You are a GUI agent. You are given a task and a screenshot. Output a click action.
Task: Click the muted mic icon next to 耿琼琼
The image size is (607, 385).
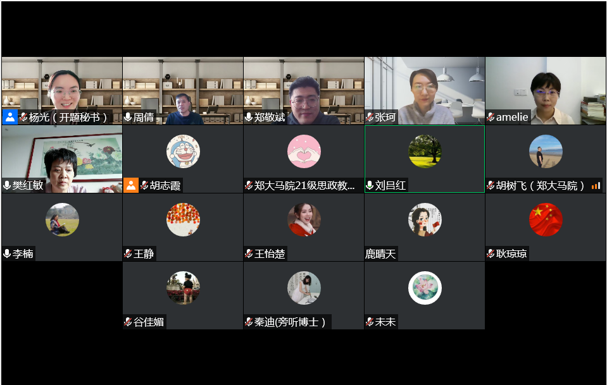click(491, 254)
